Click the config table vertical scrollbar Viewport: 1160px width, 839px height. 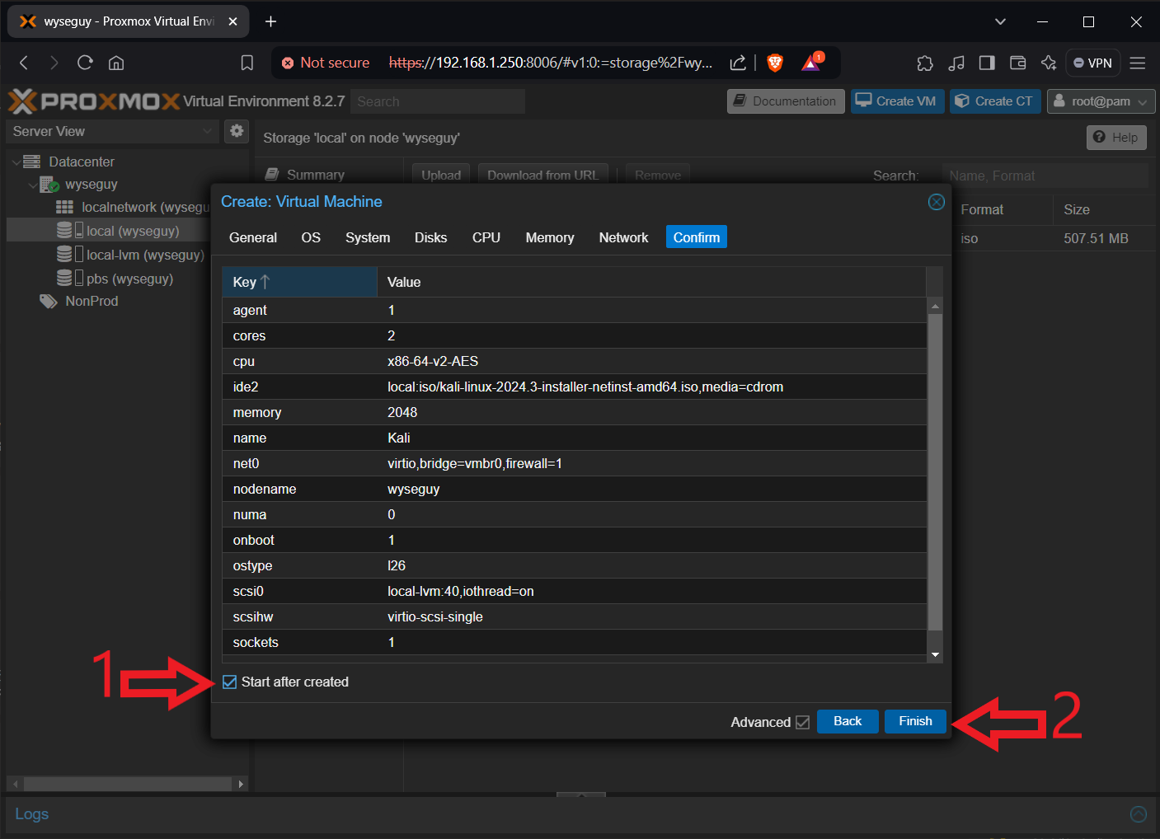pos(935,471)
